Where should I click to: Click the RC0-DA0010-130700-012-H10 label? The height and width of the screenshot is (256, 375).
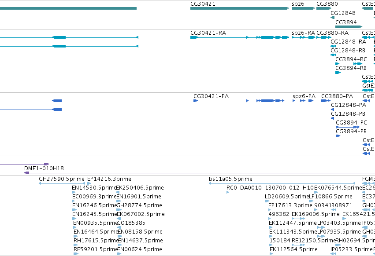click(x=270, y=188)
